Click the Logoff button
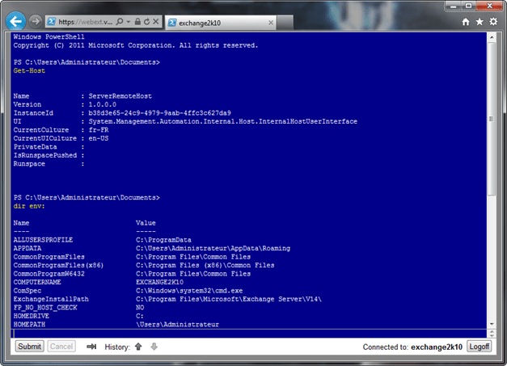Image resolution: width=507 pixels, height=366 pixels. [x=480, y=346]
